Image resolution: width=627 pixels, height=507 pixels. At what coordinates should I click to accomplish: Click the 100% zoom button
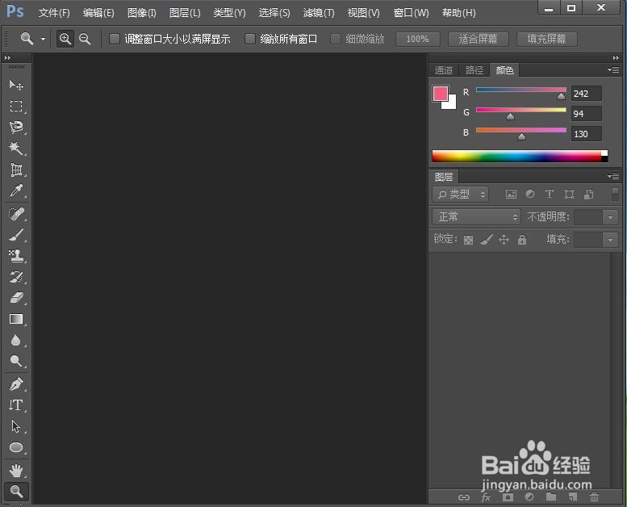point(417,40)
